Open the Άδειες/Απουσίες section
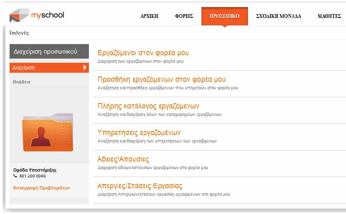This screenshot has width=346, height=214. coord(123,159)
